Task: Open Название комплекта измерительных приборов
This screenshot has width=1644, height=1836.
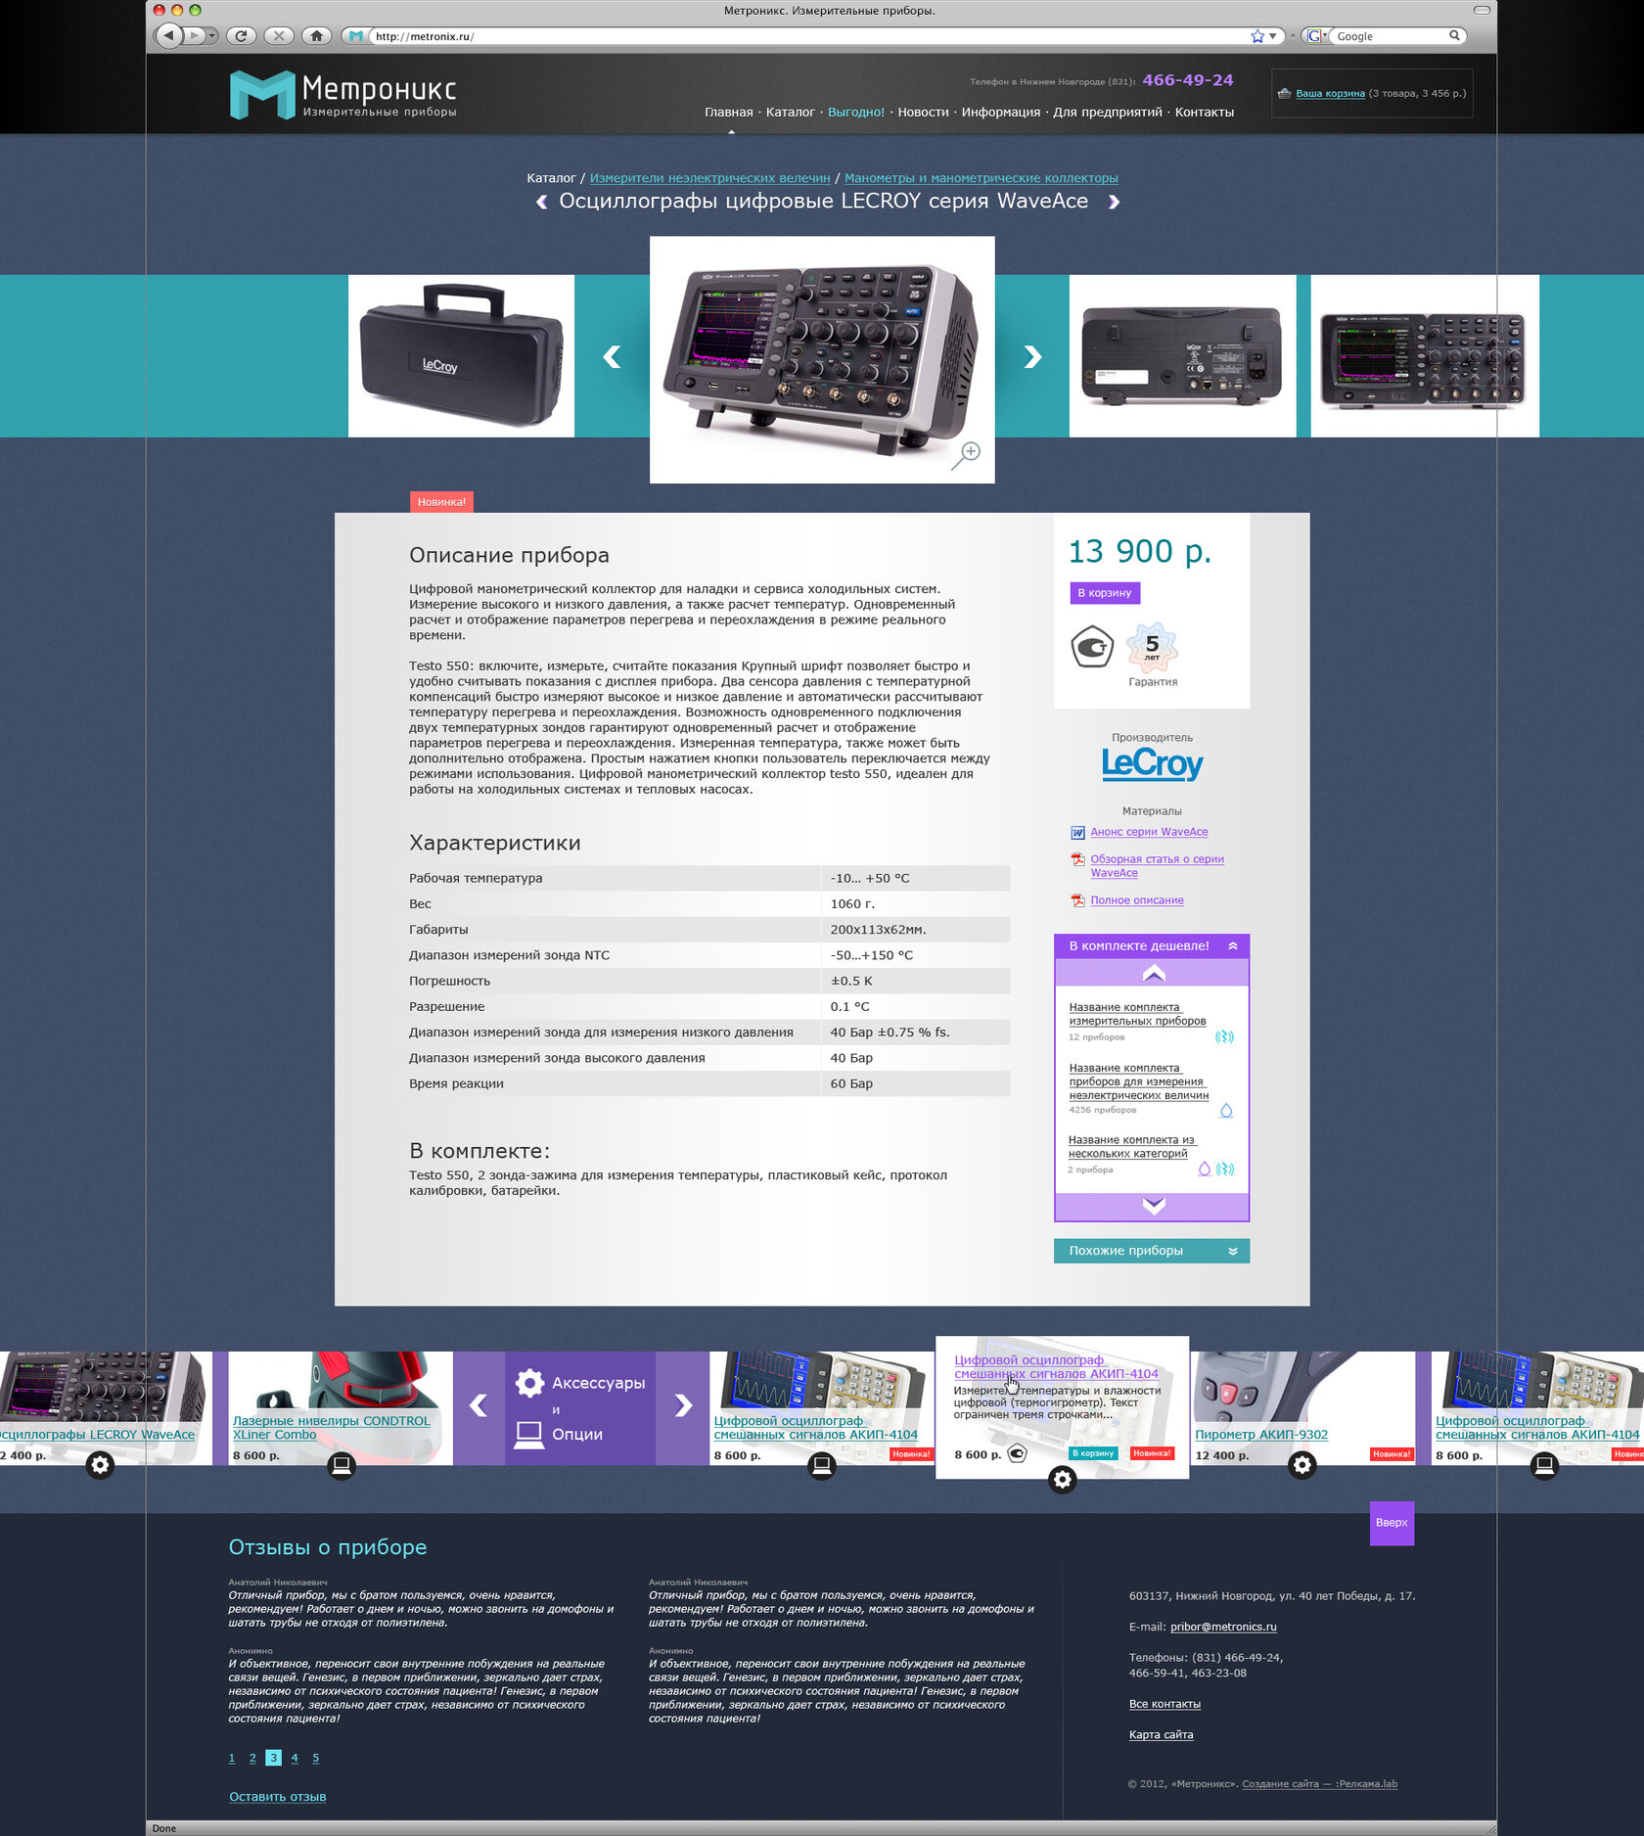Action: click(x=1137, y=1014)
